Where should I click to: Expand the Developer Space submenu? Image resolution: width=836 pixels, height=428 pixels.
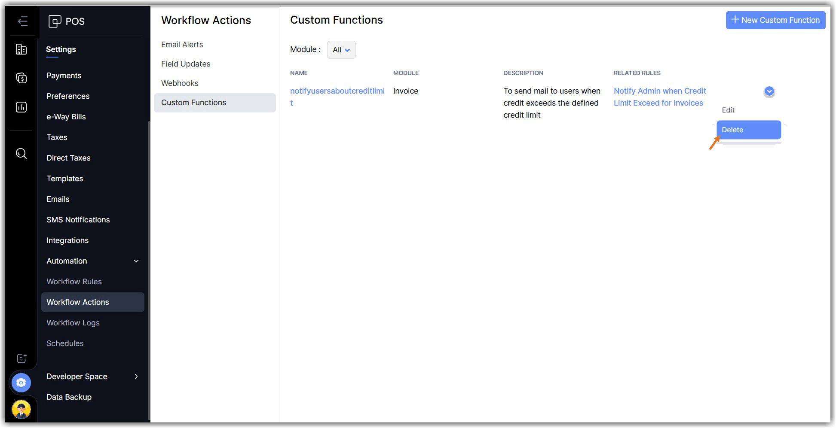tap(136, 376)
